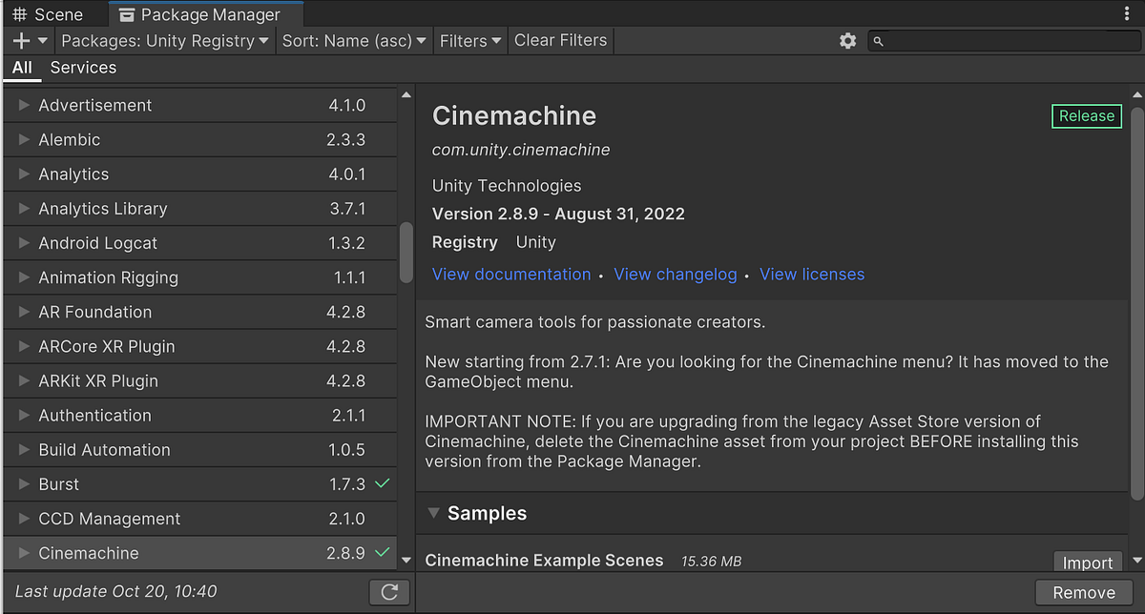Refresh the package list with the reload icon
This screenshot has width=1145, height=614.
[x=389, y=591]
